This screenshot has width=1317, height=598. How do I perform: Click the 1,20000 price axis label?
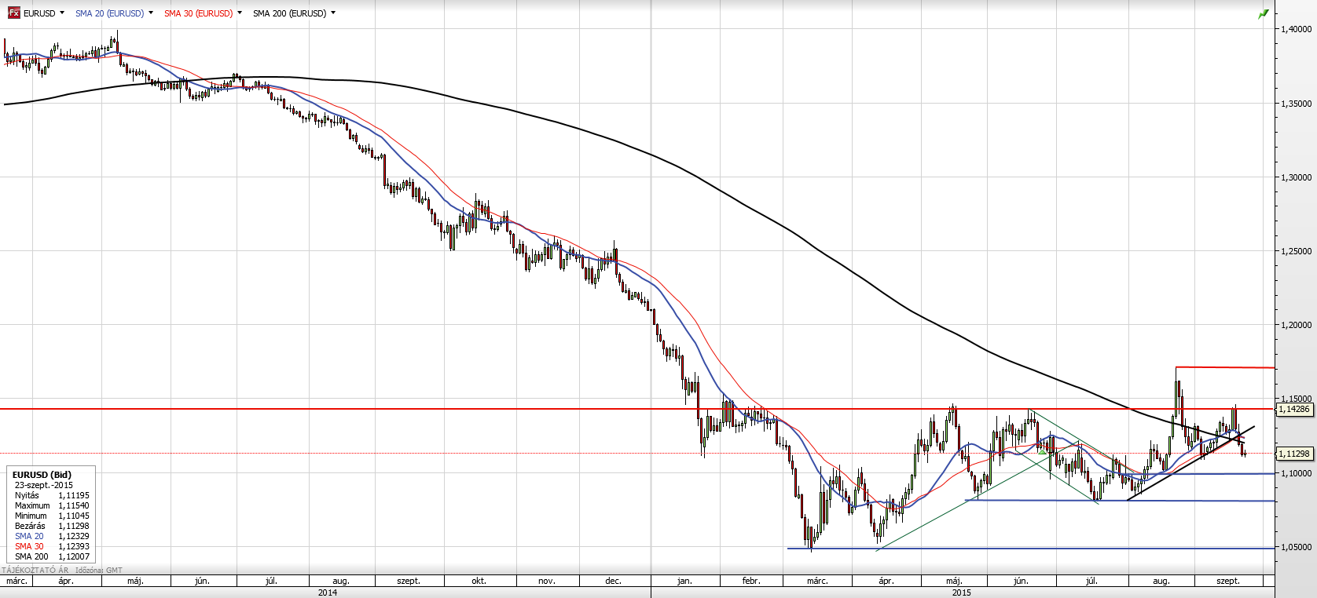coord(1297,325)
